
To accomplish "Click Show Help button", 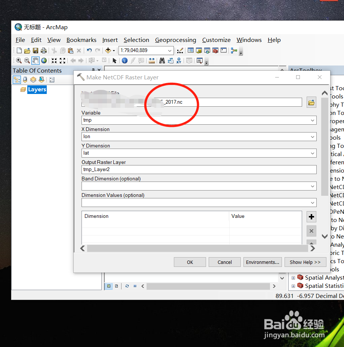I will point(305,262).
